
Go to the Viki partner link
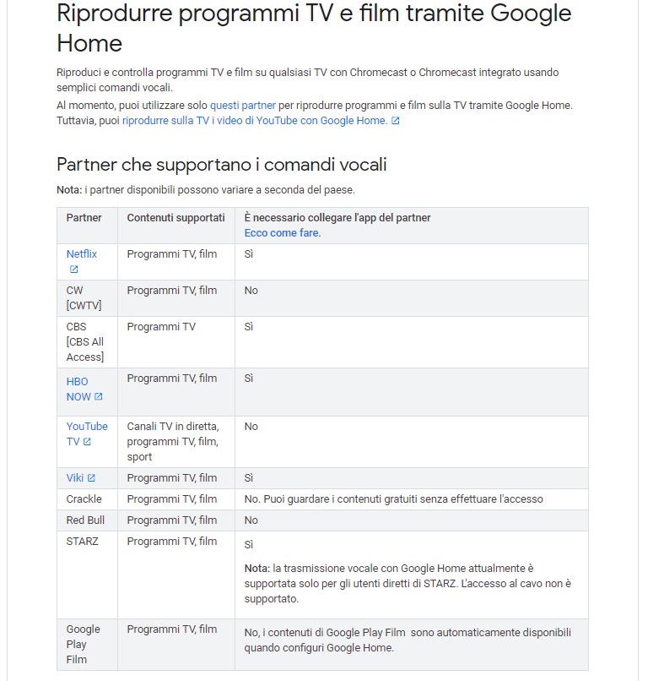75,478
